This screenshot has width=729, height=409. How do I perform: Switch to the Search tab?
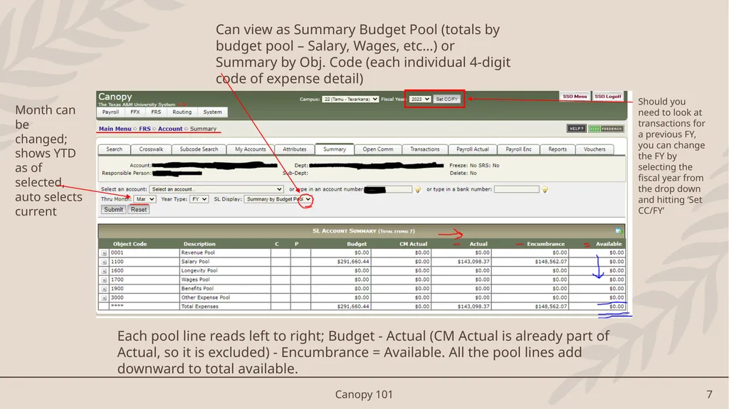click(114, 149)
